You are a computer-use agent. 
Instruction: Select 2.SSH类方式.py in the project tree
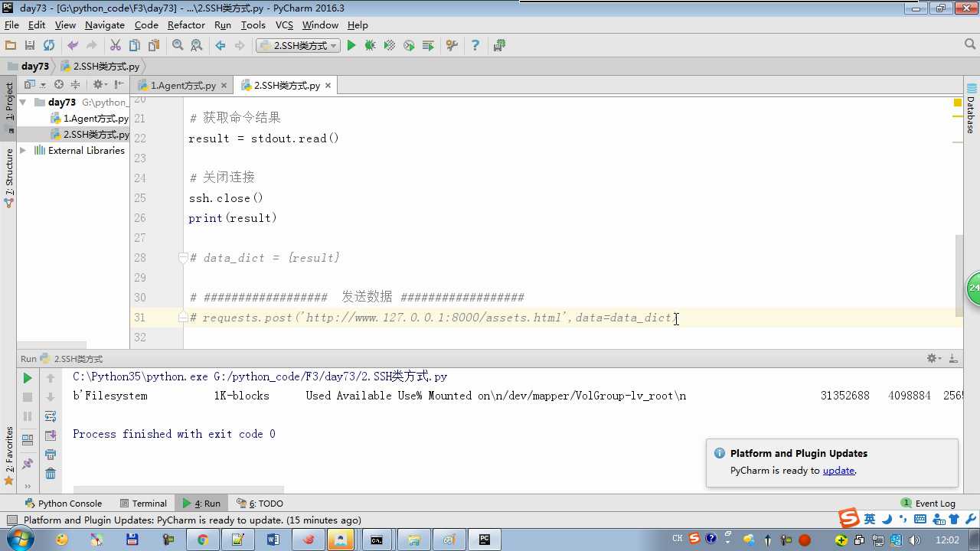pos(89,135)
